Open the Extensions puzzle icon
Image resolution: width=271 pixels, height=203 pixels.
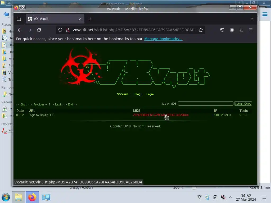click(241, 30)
